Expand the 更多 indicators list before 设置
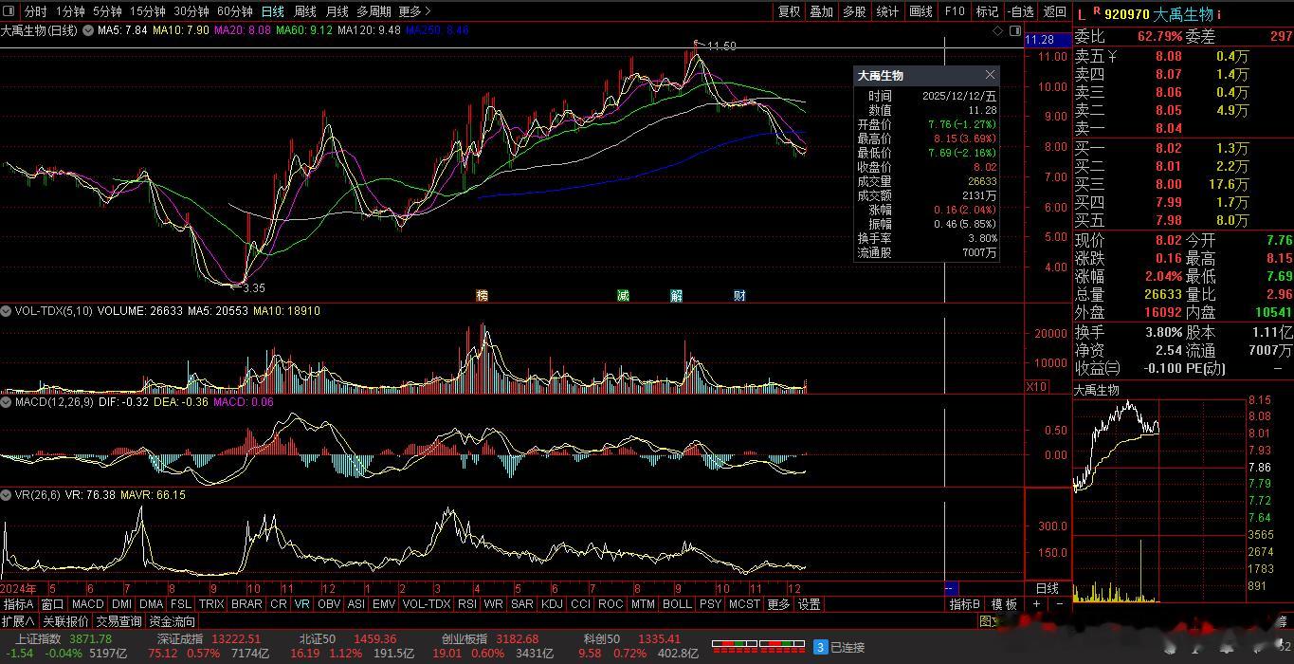Screen dimensions: 1294x664 click(x=778, y=604)
